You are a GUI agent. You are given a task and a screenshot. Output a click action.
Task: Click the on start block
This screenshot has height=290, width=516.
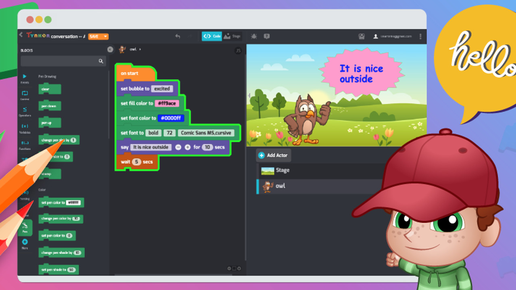(135, 73)
